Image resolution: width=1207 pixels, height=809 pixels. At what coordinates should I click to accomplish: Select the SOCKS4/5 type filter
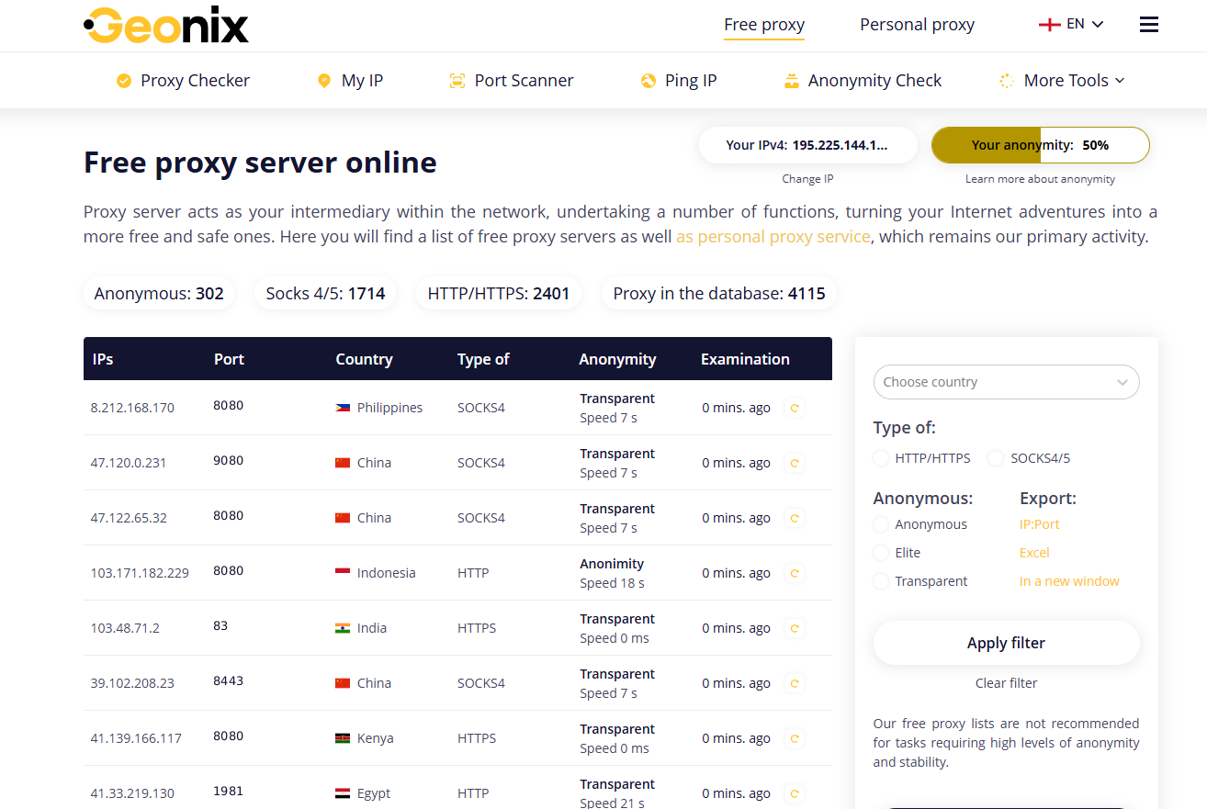[x=996, y=458]
